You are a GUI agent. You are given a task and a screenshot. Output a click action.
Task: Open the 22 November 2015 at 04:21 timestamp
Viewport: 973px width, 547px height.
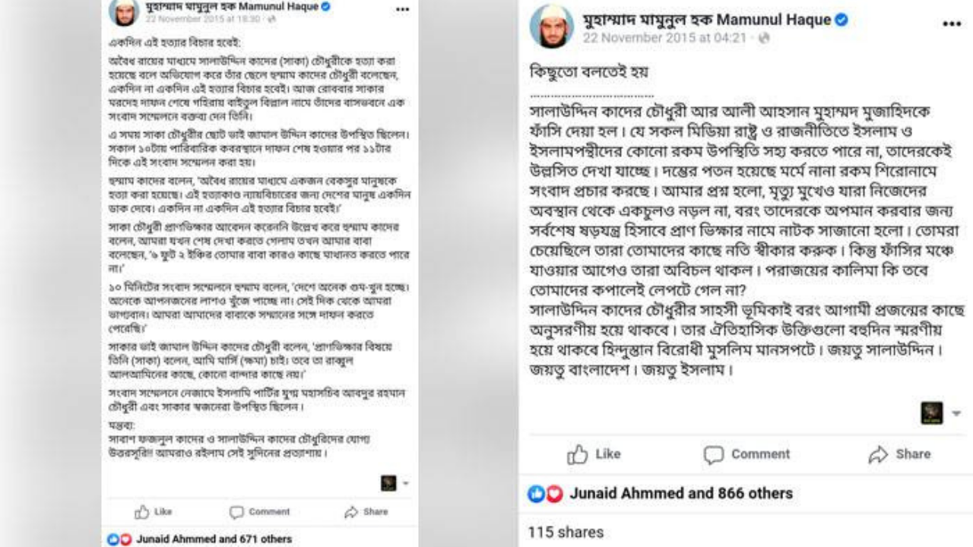[664, 38]
